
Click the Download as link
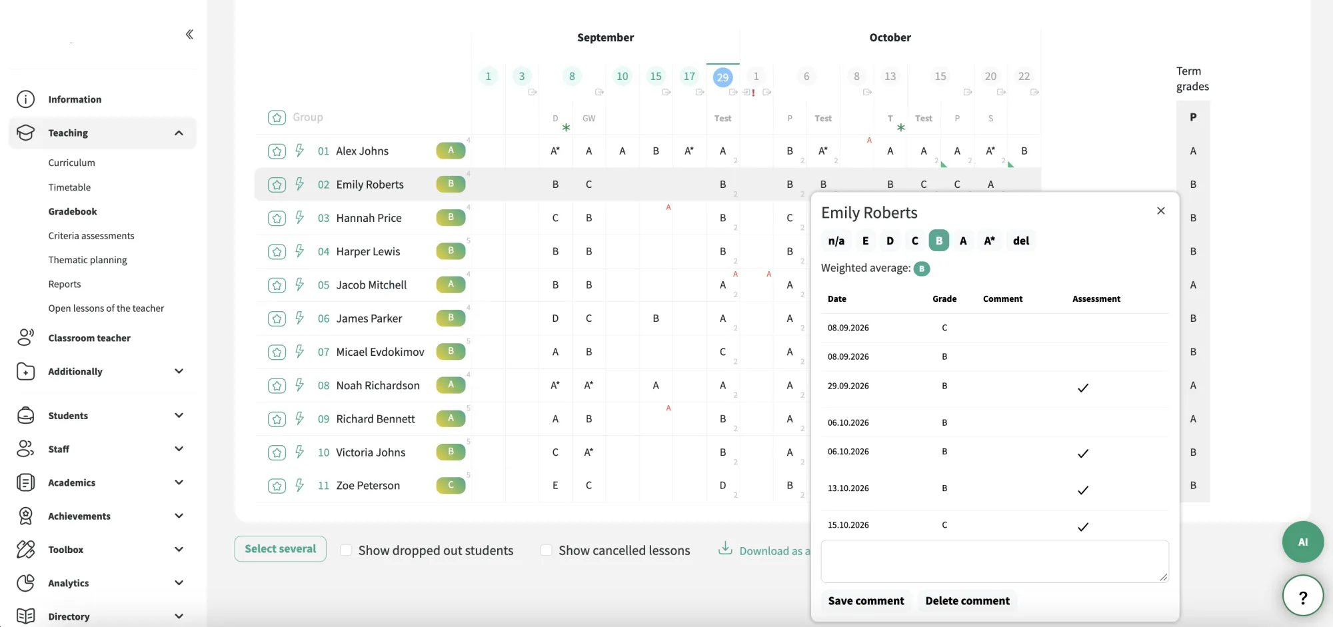coord(774,551)
